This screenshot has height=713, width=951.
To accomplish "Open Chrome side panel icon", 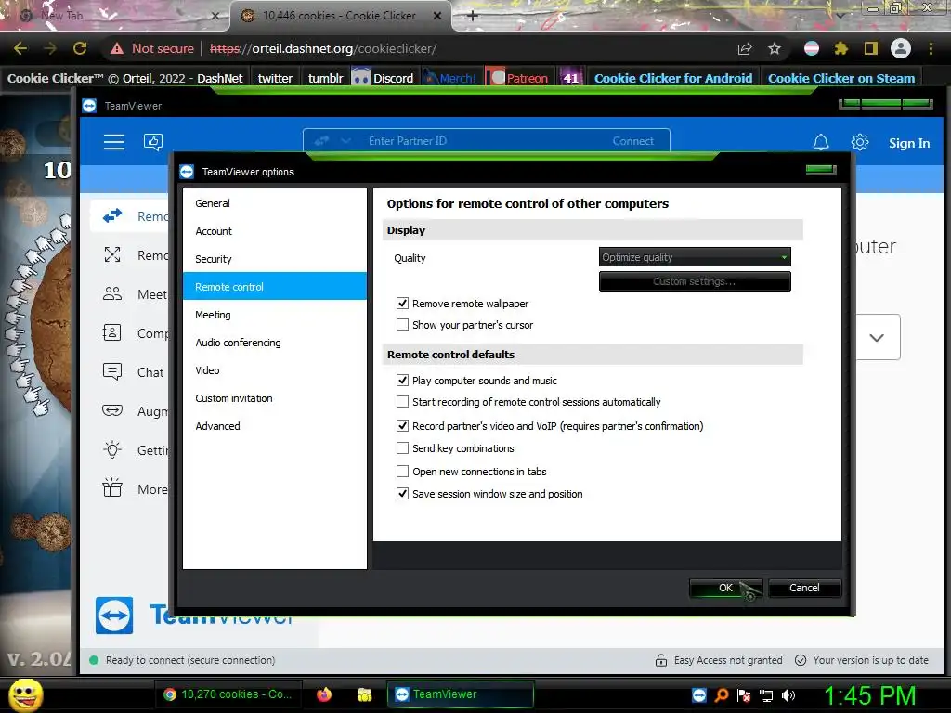I will (871, 48).
